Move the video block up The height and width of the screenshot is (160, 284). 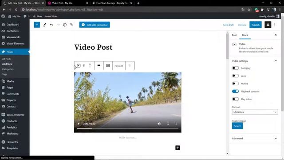coord(90,64)
